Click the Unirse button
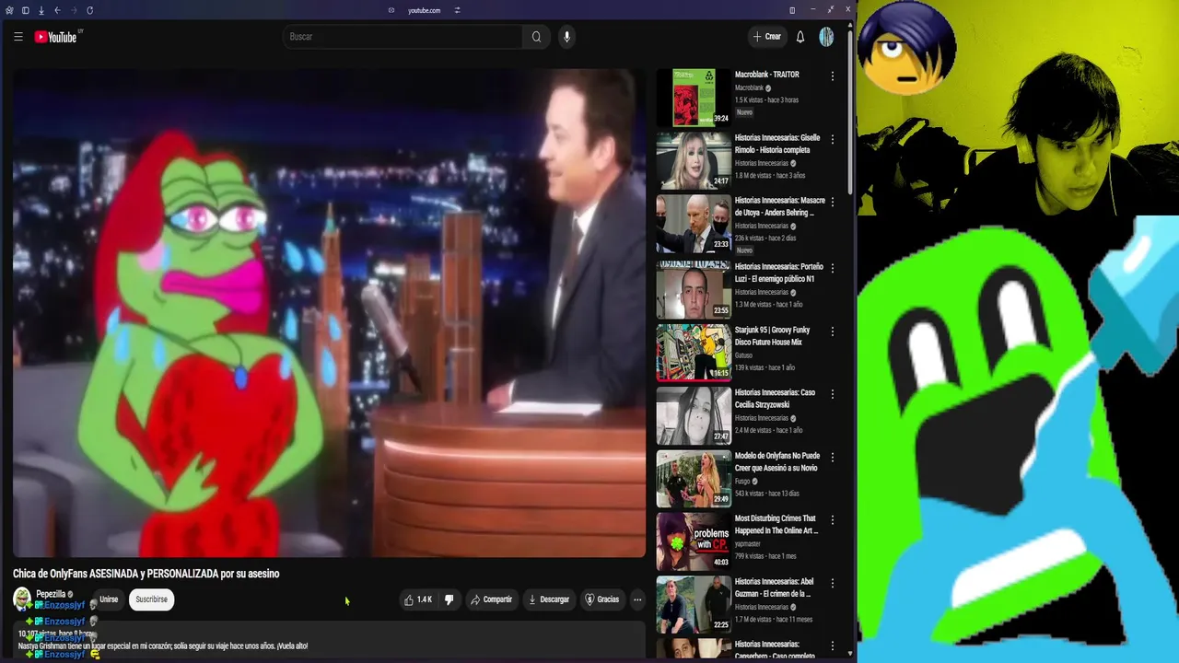This screenshot has height=663, width=1179. 109,599
